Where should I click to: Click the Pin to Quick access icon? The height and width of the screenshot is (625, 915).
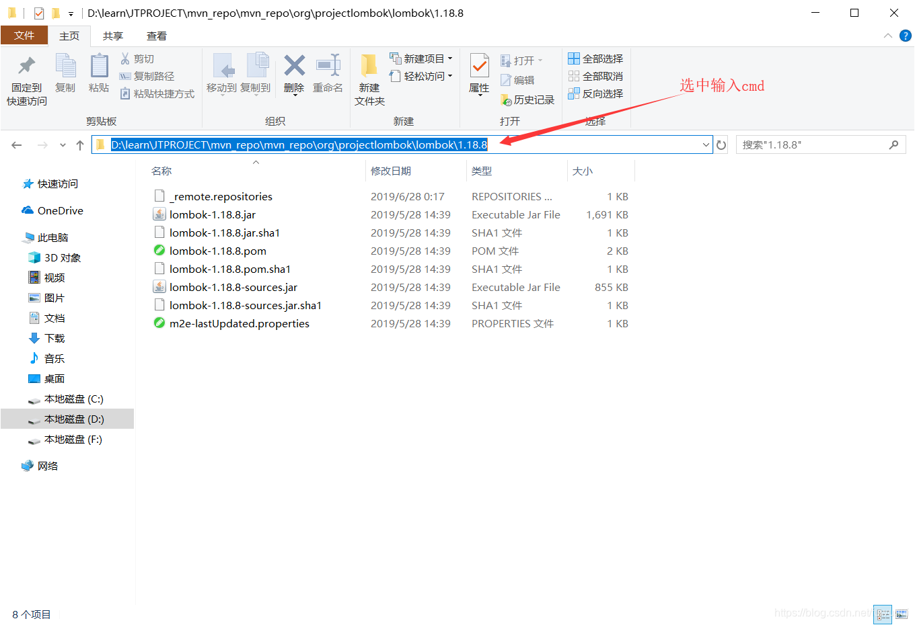click(x=27, y=66)
